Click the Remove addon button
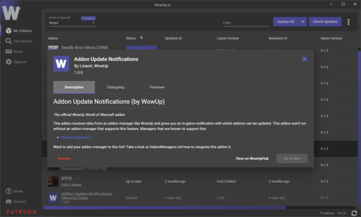 [64, 159]
